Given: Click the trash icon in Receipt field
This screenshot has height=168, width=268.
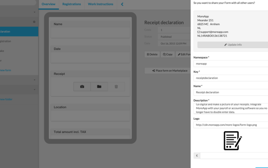Looking at the screenshot, I should pos(116,87).
